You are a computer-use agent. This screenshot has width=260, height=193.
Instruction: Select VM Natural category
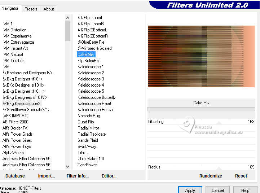(13, 54)
